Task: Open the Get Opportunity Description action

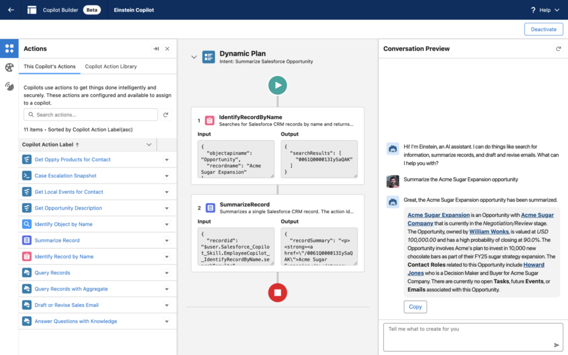Action: (68, 208)
